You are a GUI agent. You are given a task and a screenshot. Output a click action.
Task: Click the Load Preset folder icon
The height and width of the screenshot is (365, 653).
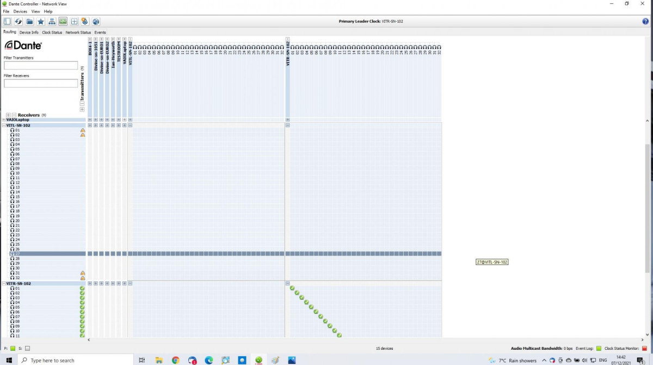(29, 21)
